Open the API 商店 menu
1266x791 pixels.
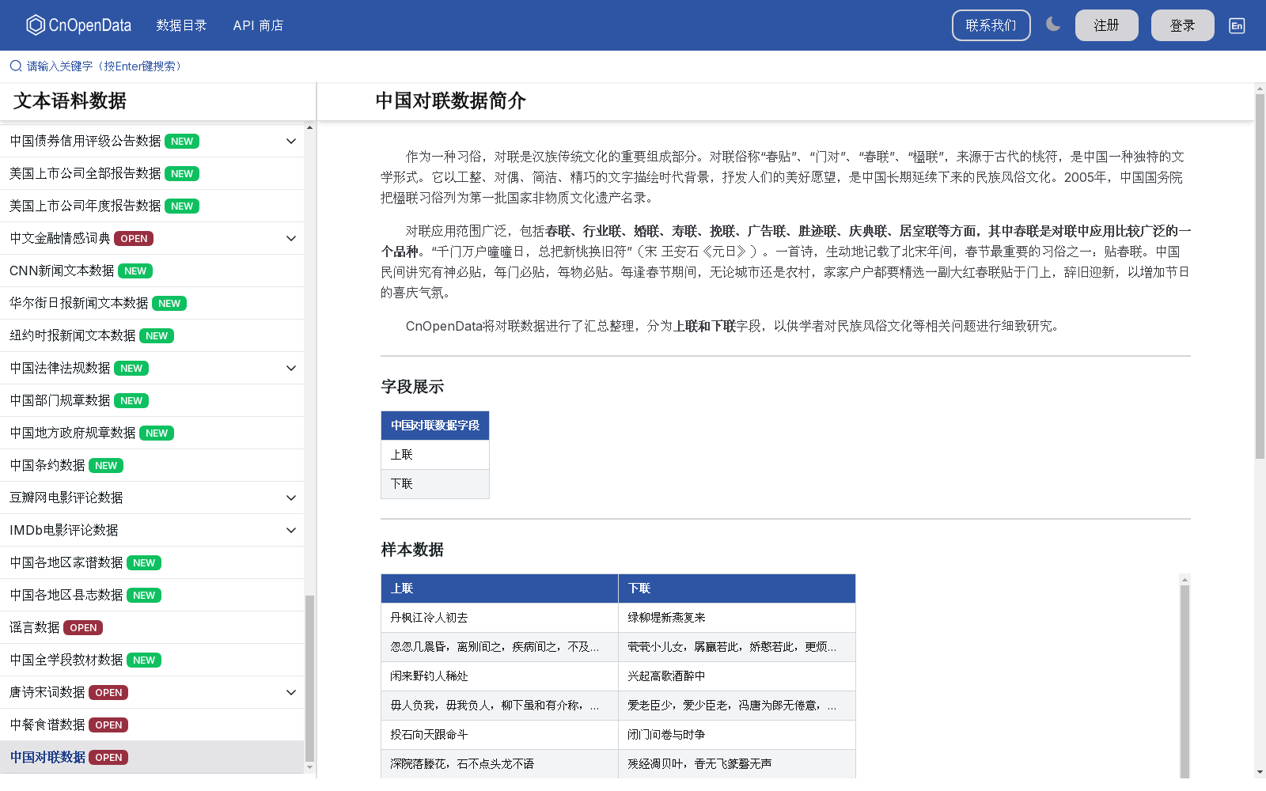(x=258, y=25)
